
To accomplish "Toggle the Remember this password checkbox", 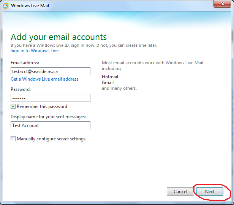I will [13, 106].
